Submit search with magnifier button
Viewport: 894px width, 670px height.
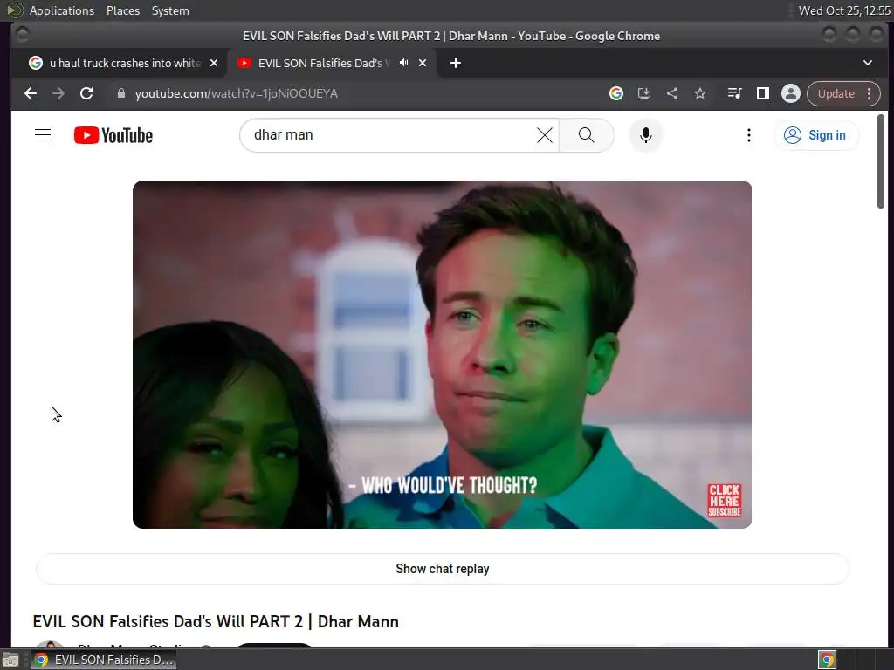[586, 135]
